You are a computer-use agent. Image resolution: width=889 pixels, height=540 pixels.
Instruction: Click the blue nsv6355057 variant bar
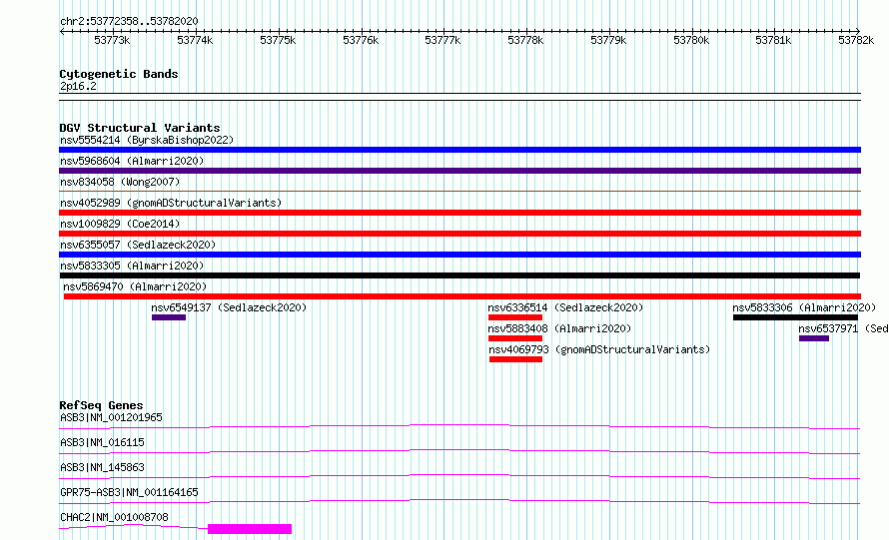459,255
